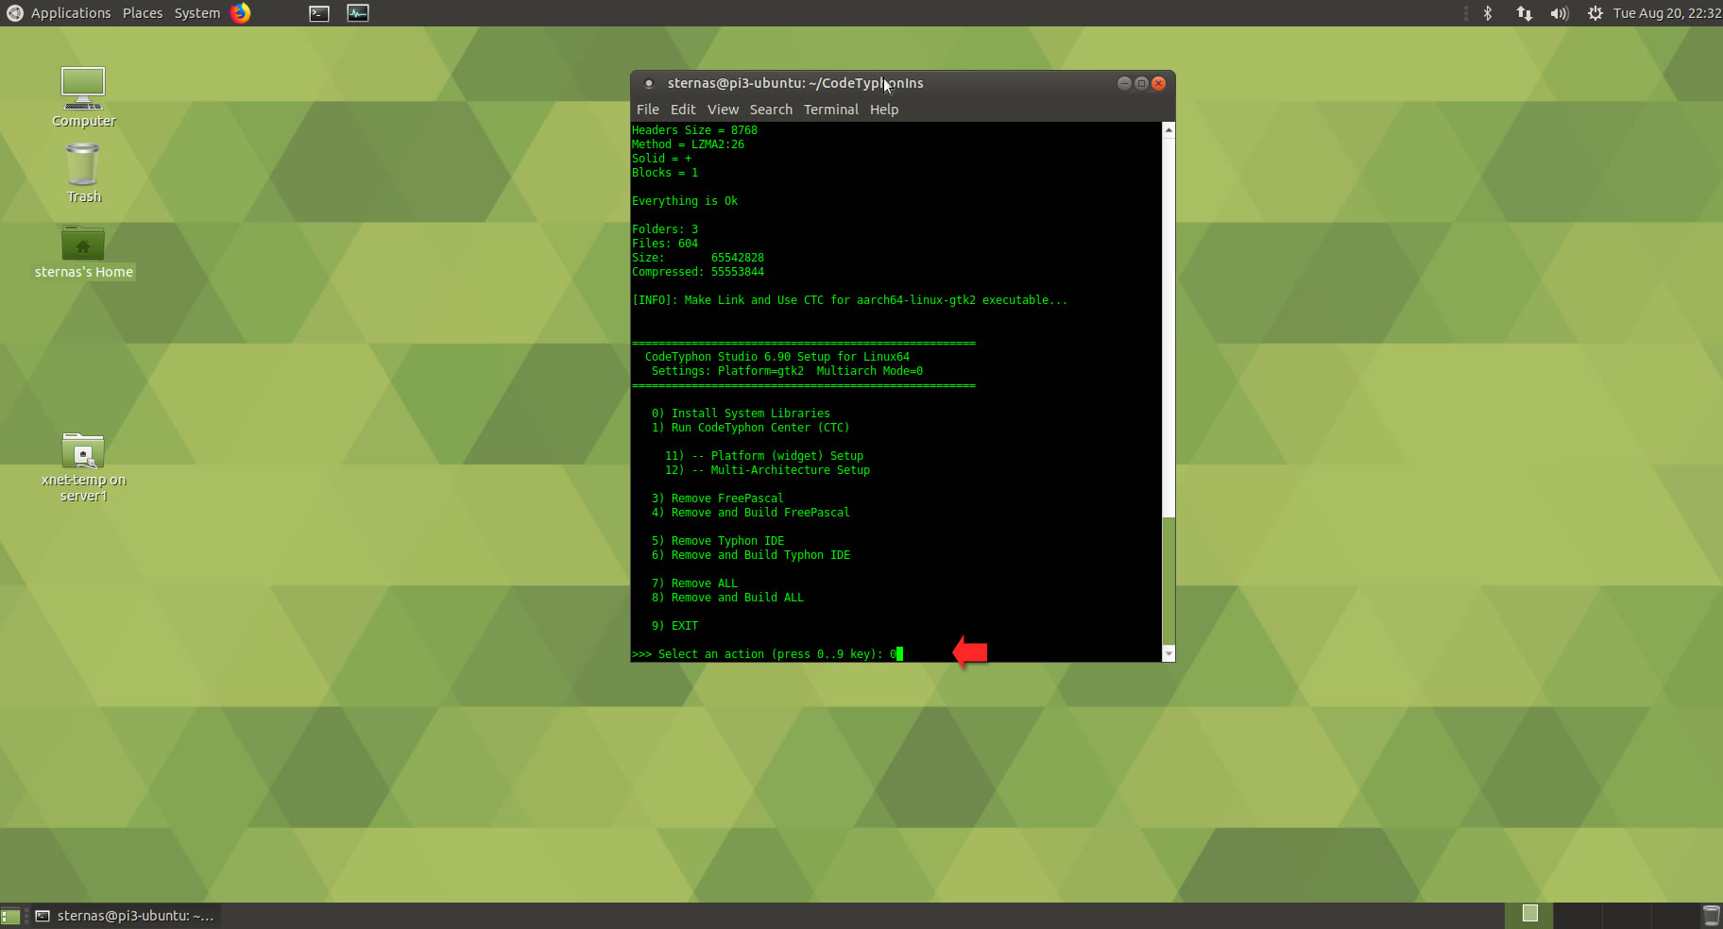Launch Firefox from the top panel
Viewport: 1723px width, 929px height.
pyautogui.click(x=241, y=13)
